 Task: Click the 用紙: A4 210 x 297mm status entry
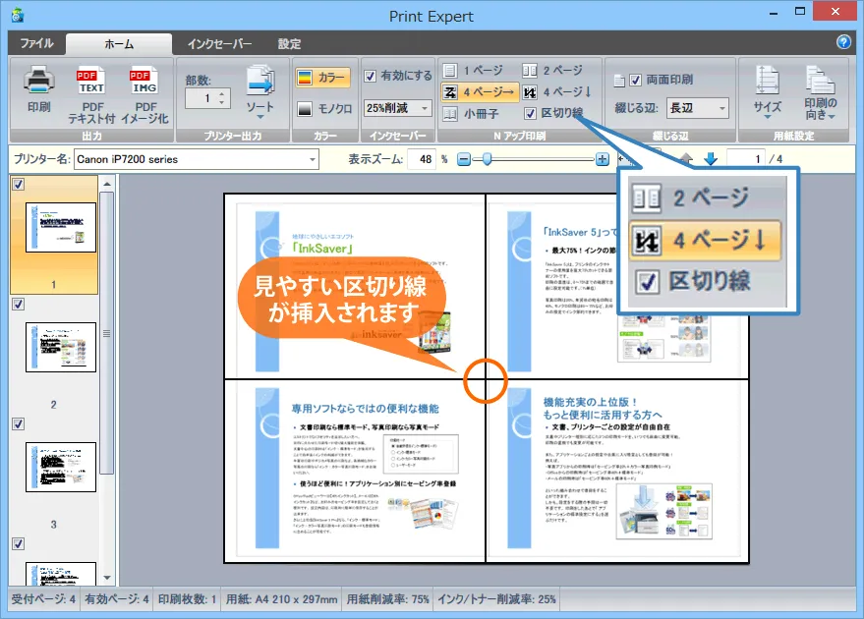pos(281,599)
